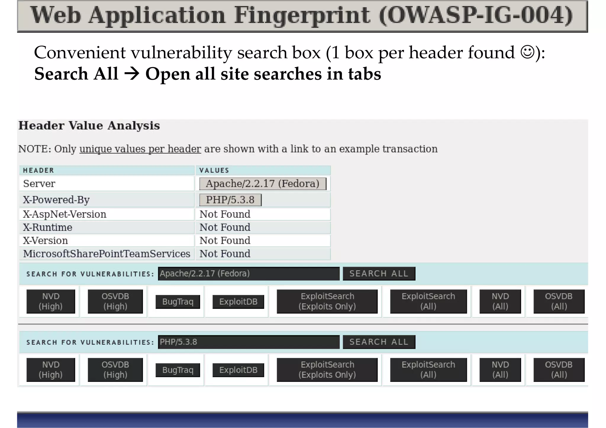Click Not Found value for X-Version
Image resolution: width=606 pixels, height=428 pixels.
(x=263, y=241)
